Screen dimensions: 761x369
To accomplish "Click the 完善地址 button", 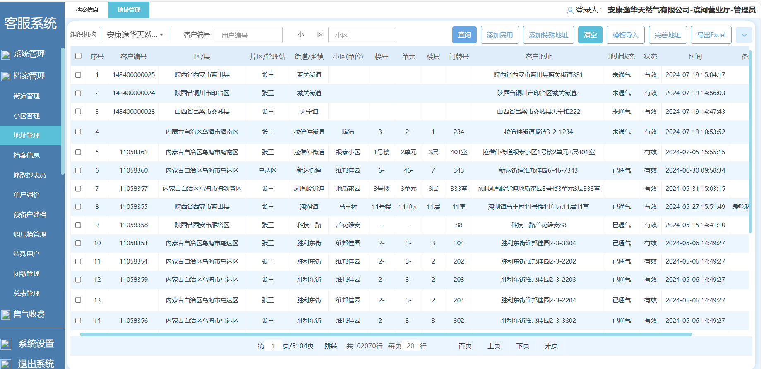I will [x=668, y=35].
